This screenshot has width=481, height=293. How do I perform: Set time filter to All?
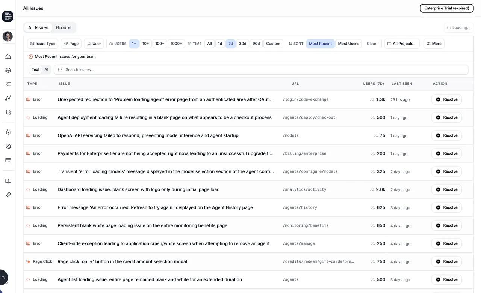click(x=210, y=44)
